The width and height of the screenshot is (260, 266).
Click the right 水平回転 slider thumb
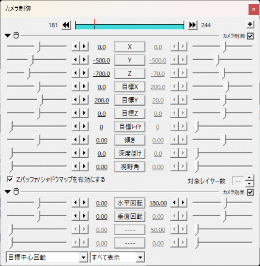click(x=224, y=203)
